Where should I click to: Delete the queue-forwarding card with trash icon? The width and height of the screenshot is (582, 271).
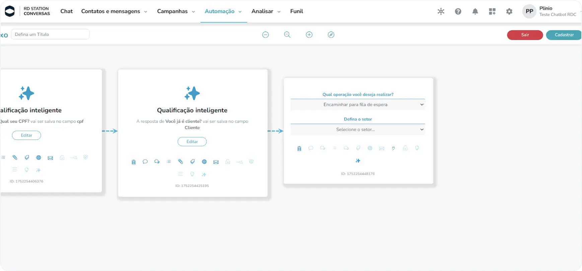(x=299, y=148)
